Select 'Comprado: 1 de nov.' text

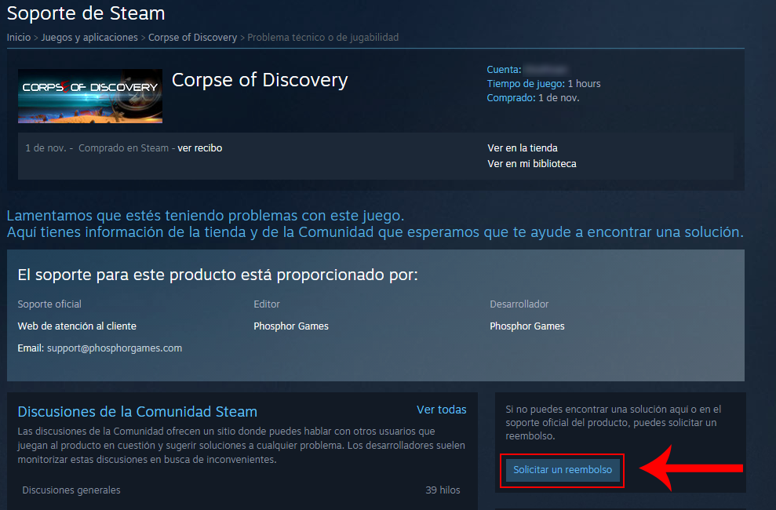(x=533, y=98)
